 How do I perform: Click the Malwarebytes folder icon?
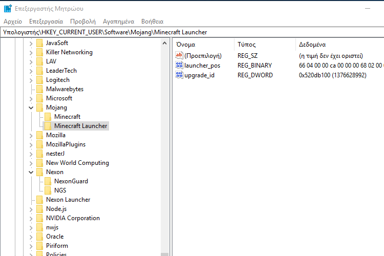(x=39, y=89)
